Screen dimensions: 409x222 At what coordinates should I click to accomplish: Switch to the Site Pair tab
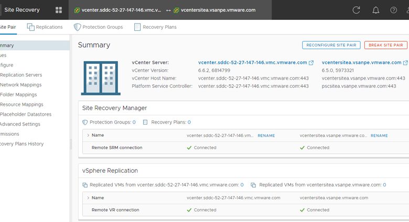(x=8, y=27)
